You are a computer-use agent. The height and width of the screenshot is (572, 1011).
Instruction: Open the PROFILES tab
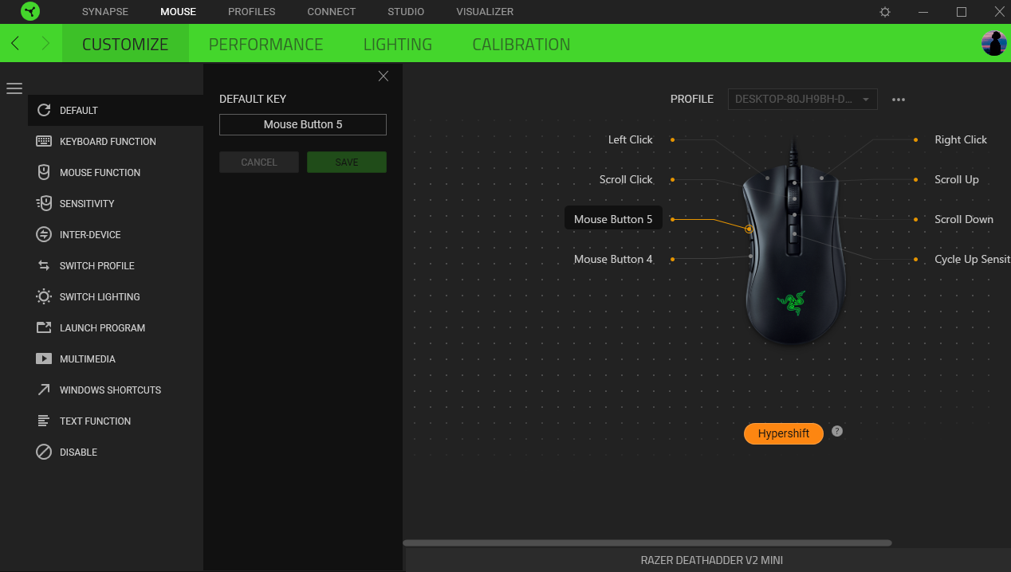251,12
